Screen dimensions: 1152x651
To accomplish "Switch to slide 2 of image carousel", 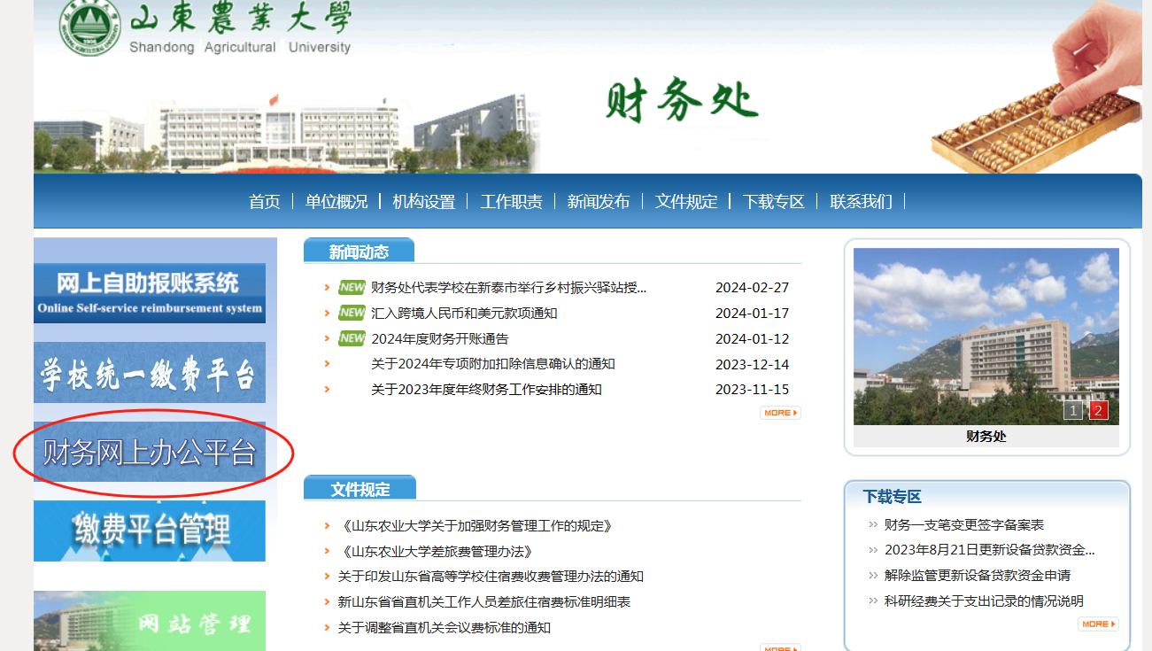I will 1099,410.
